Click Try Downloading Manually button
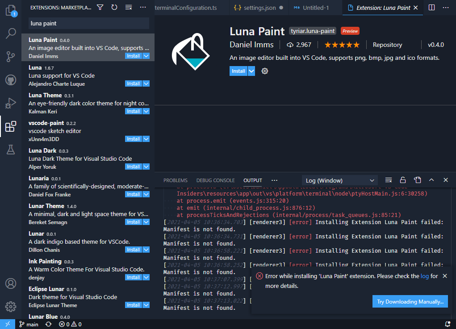This screenshot has height=329, width=456. click(410, 302)
